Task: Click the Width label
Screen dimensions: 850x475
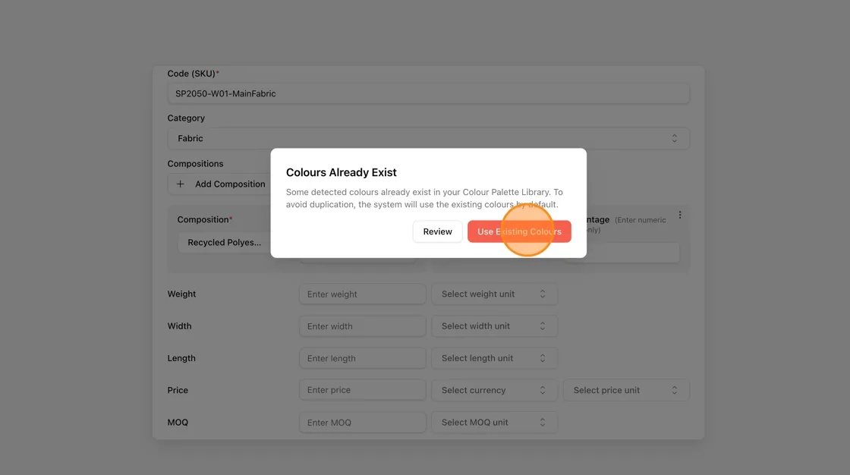Action: 179,326
